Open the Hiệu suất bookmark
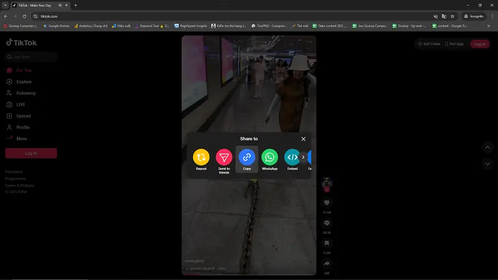The height and width of the screenshot is (280, 498). pos(121,26)
